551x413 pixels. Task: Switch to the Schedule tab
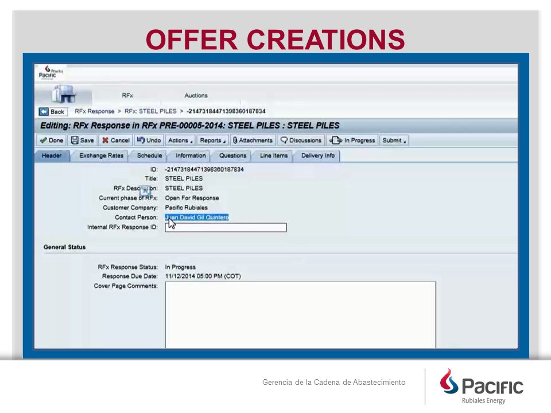point(149,155)
